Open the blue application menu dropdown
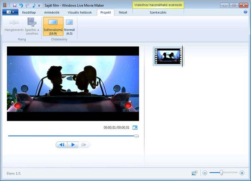The image size is (251, 181). pyautogui.click(x=10, y=12)
